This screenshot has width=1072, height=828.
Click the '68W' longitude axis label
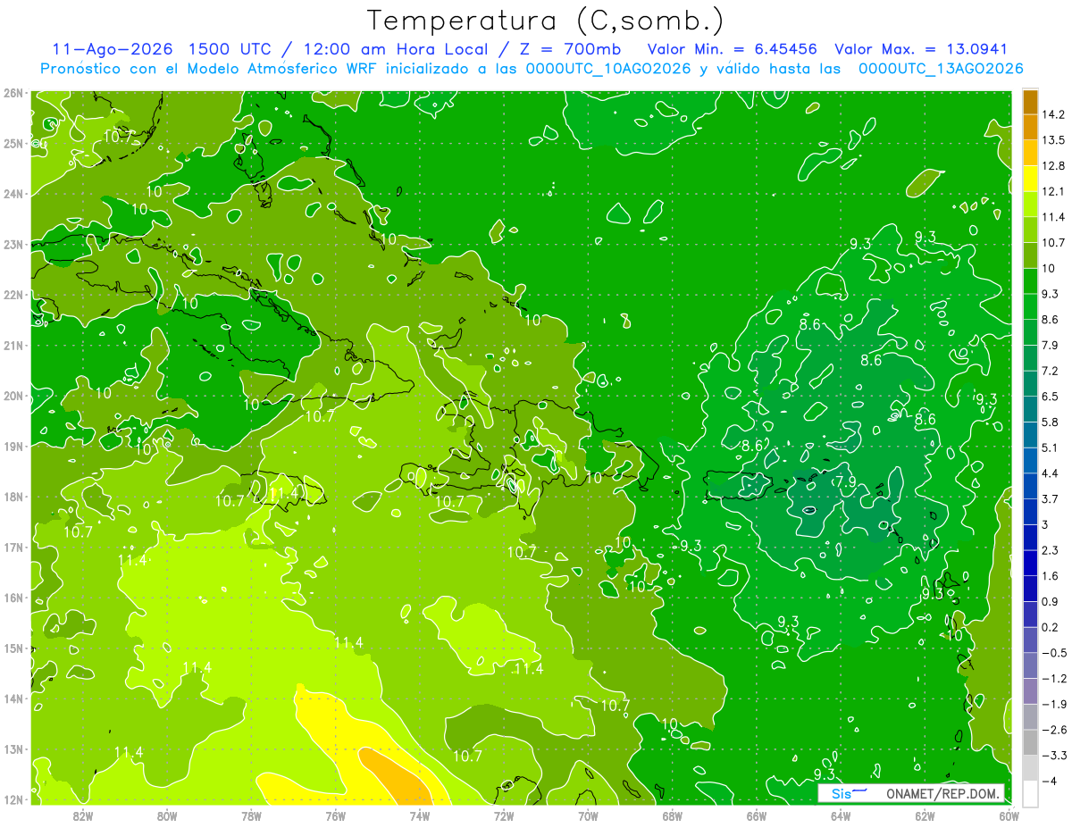[x=673, y=815]
